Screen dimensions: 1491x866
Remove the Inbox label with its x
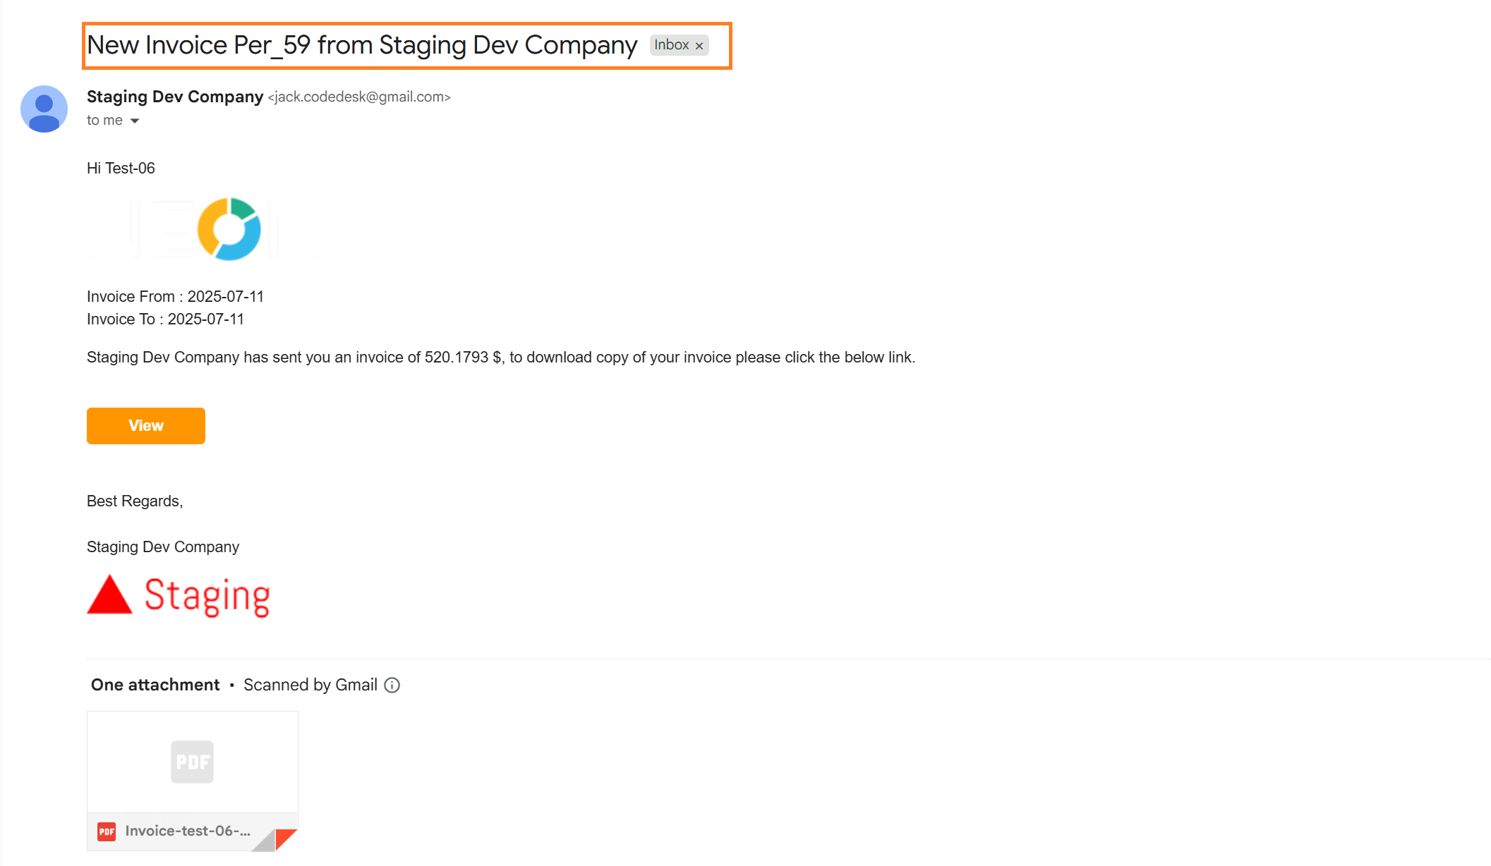point(699,46)
